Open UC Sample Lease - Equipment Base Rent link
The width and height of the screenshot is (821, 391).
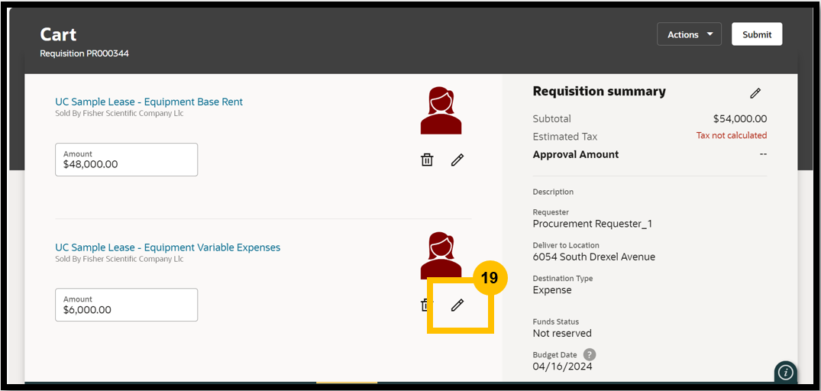[149, 102]
